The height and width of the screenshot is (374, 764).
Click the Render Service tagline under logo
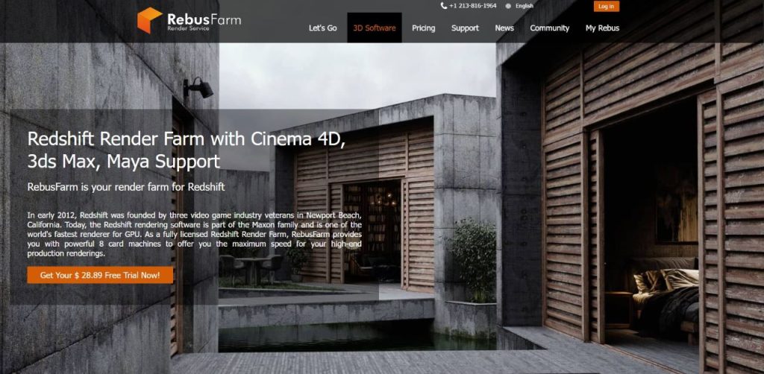[187, 30]
